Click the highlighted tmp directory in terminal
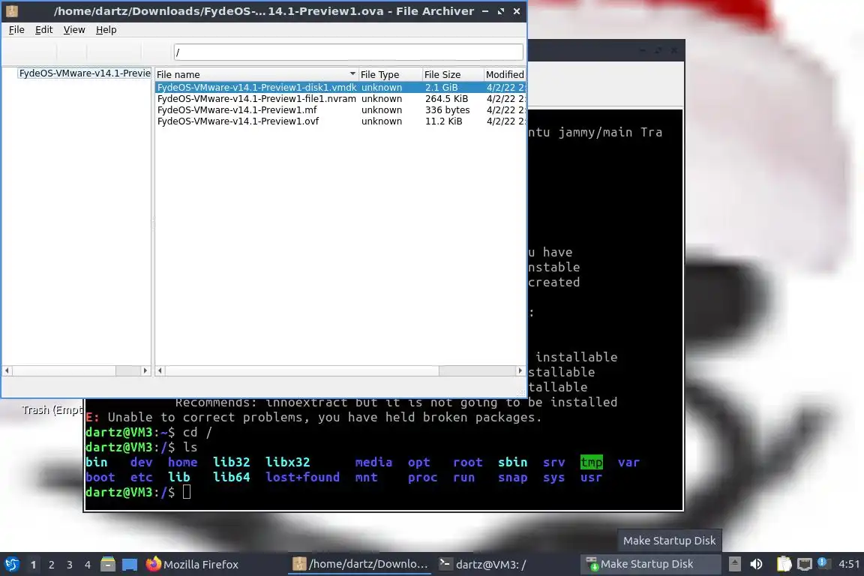The image size is (864, 576). [x=591, y=463]
